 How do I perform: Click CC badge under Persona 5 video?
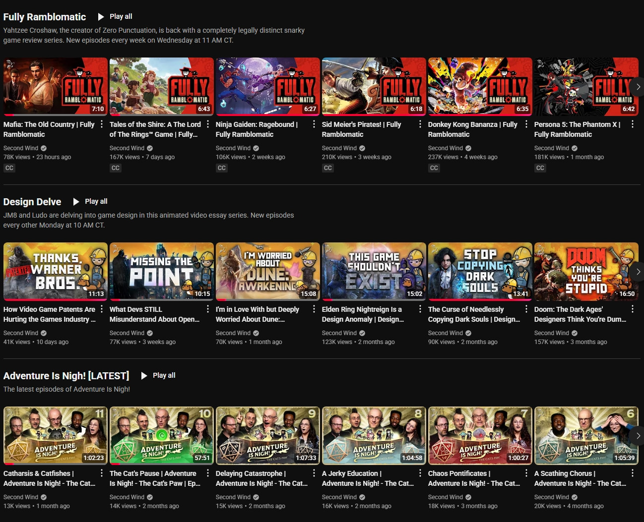click(x=540, y=168)
